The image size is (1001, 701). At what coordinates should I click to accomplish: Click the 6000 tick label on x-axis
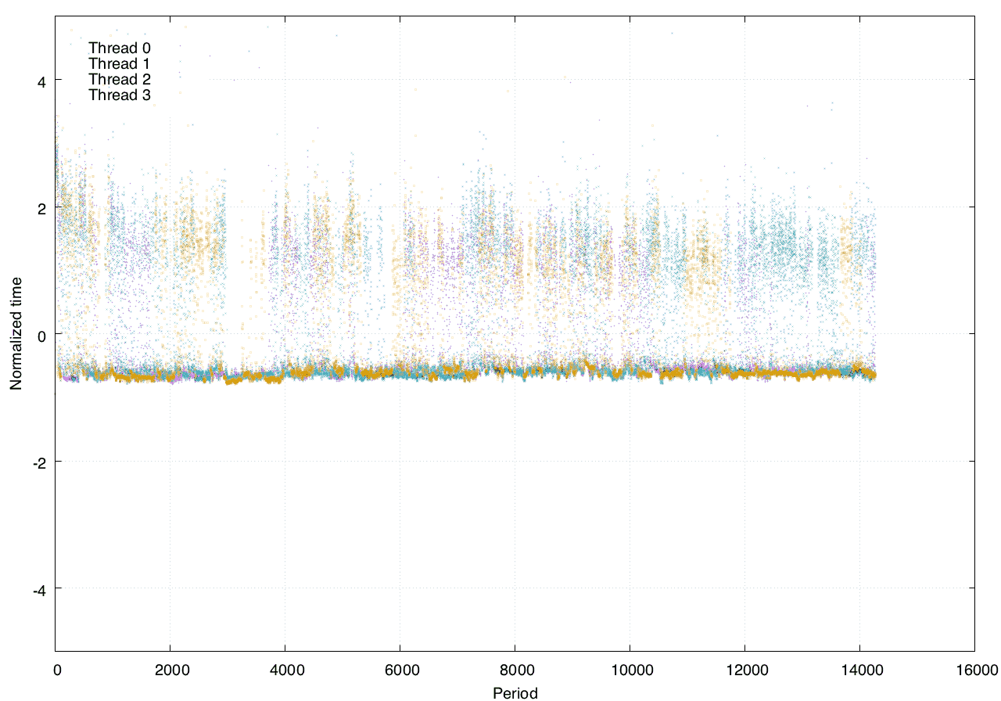[x=400, y=670]
